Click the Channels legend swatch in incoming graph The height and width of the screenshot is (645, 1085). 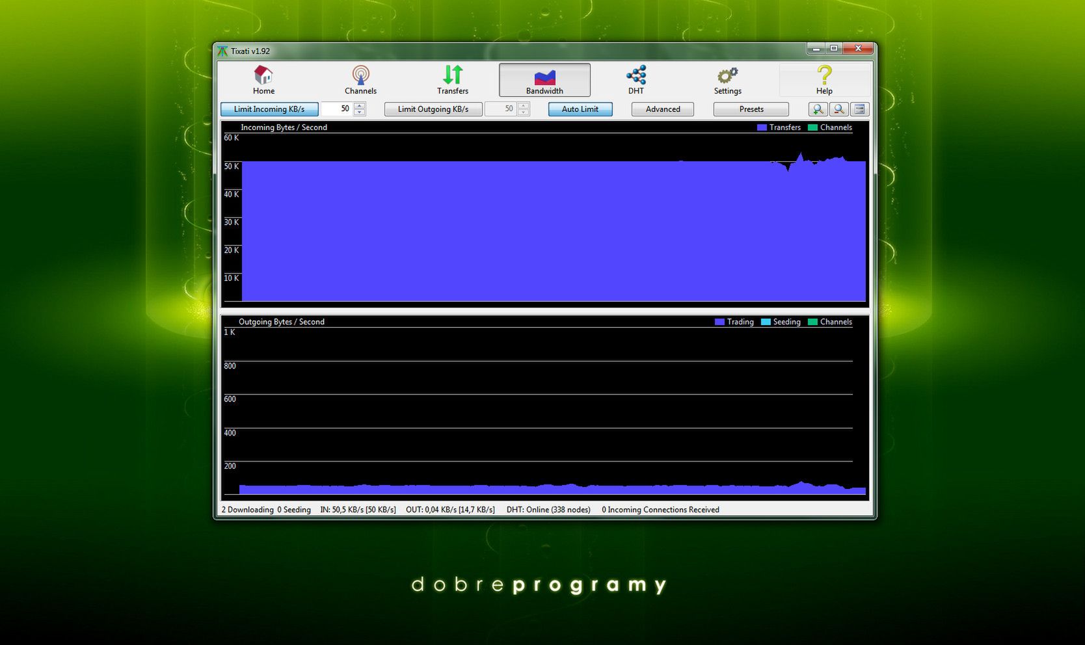point(812,127)
